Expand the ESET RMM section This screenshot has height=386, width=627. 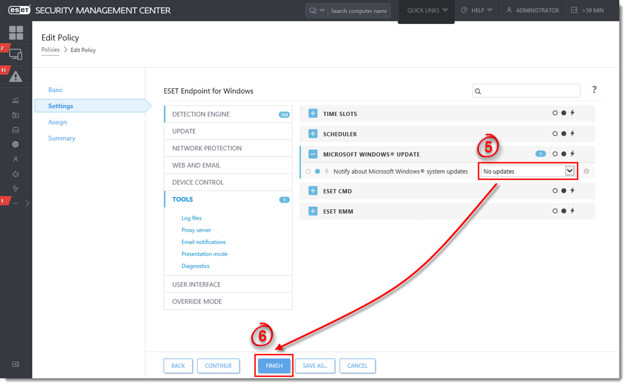point(313,211)
